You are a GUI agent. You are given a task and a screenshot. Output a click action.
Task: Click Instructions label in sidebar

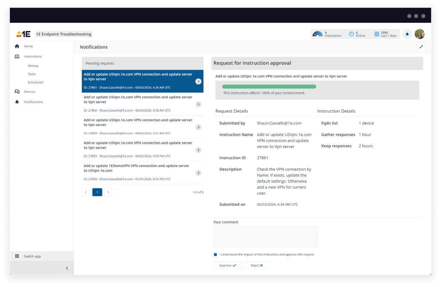coord(33,56)
